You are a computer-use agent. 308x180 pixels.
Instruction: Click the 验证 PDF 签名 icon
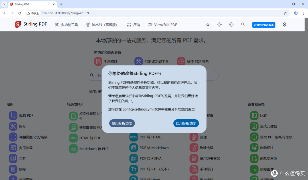(181, 61)
